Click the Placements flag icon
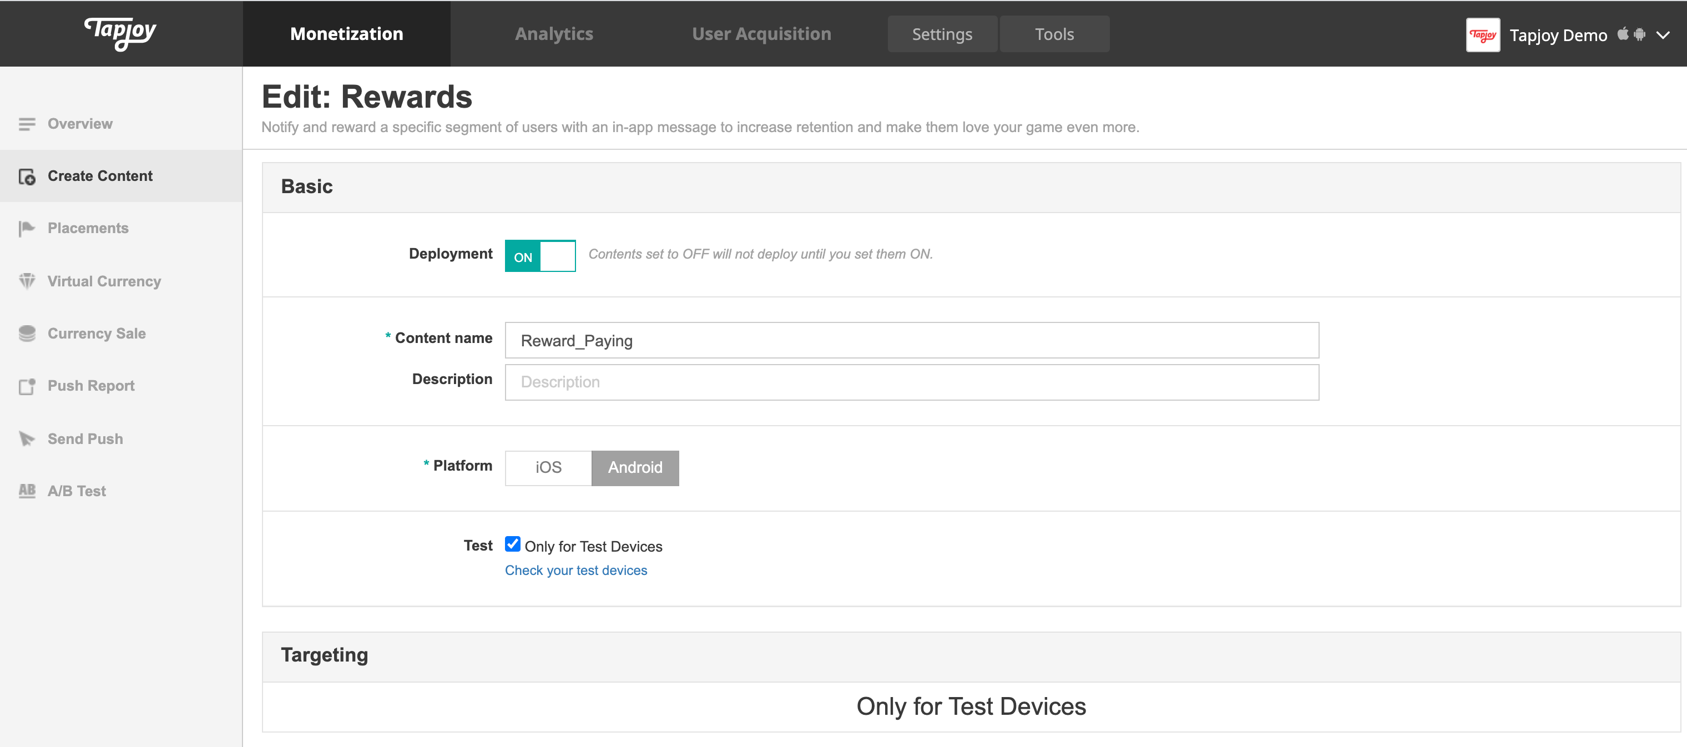This screenshot has width=1687, height=747. tap(27, 229)
